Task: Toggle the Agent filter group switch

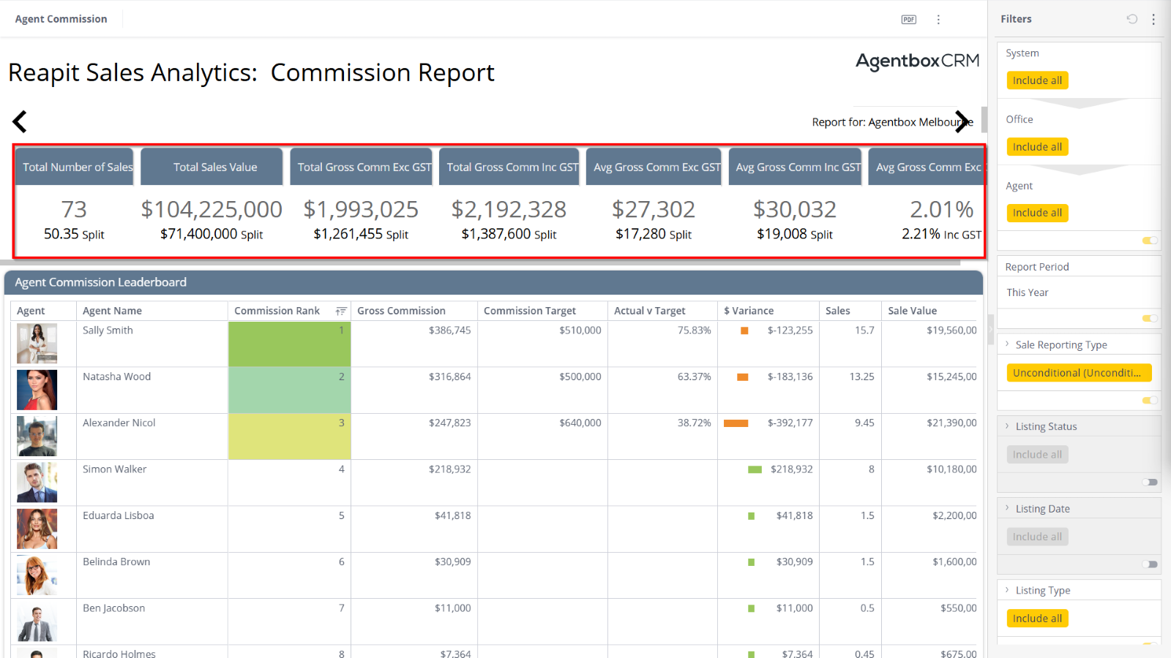Action: coord(1150,241)
